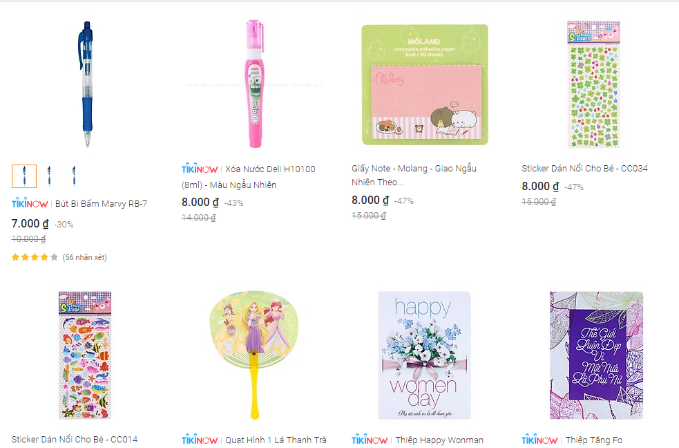Screen dimensions: 679x448
Task: Open the 56 nhận xét reviews link
Action: coord(84,257)
